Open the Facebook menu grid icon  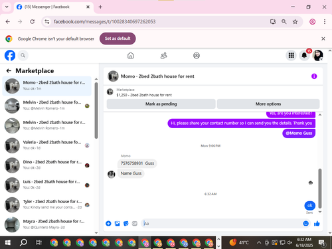tap(291, 55)
